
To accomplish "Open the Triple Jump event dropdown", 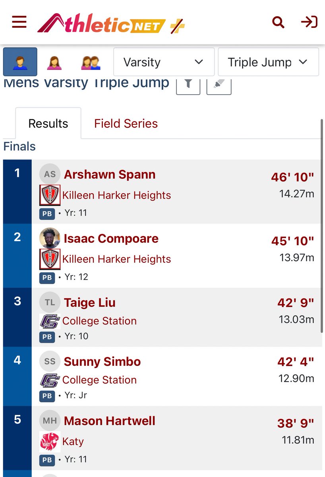I will [268, 62].
